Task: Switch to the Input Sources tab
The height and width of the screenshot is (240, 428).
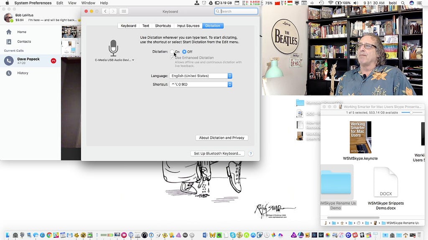Action: [188, 26]
